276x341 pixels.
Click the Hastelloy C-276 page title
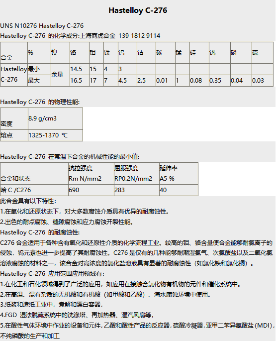[x=138, y=10]
